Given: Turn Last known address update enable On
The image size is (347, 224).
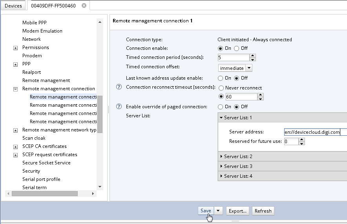Looking at the screenshot, I should (221, 78).
